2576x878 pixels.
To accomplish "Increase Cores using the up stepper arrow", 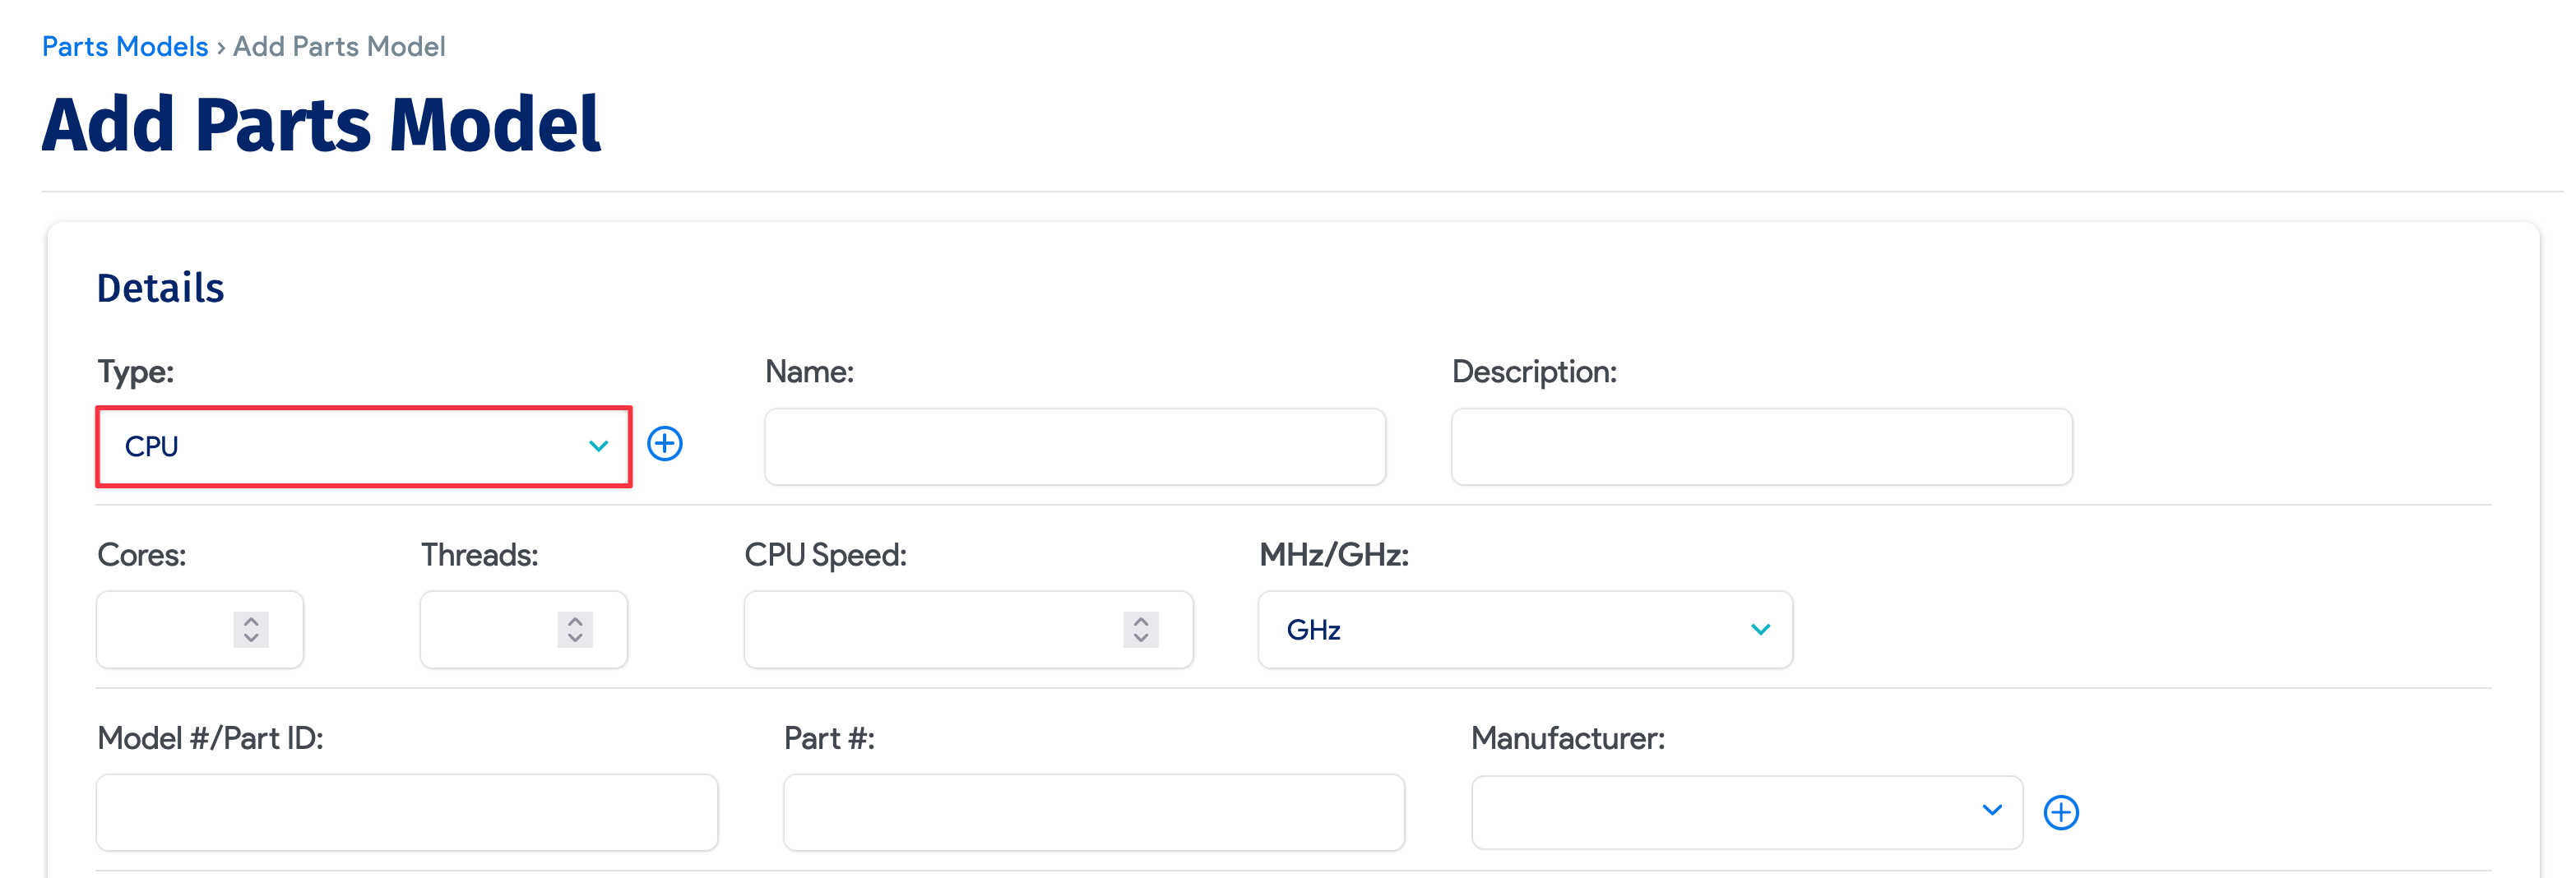I will click(x=251, y=620).
